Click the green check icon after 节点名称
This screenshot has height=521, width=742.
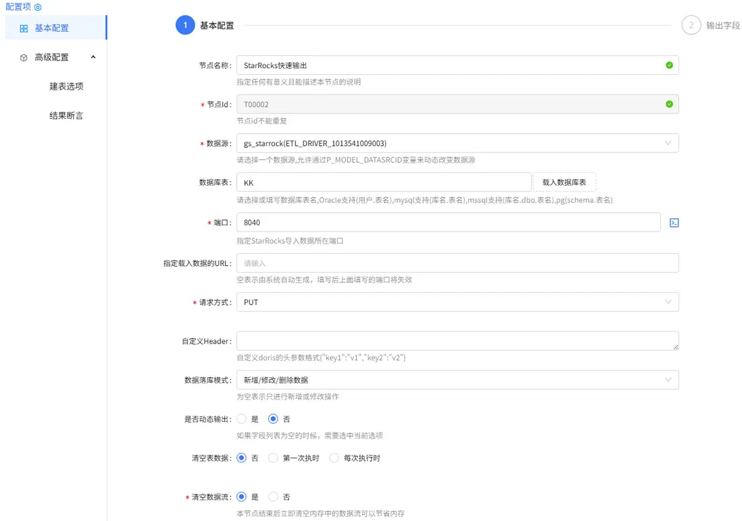point(669,65)
